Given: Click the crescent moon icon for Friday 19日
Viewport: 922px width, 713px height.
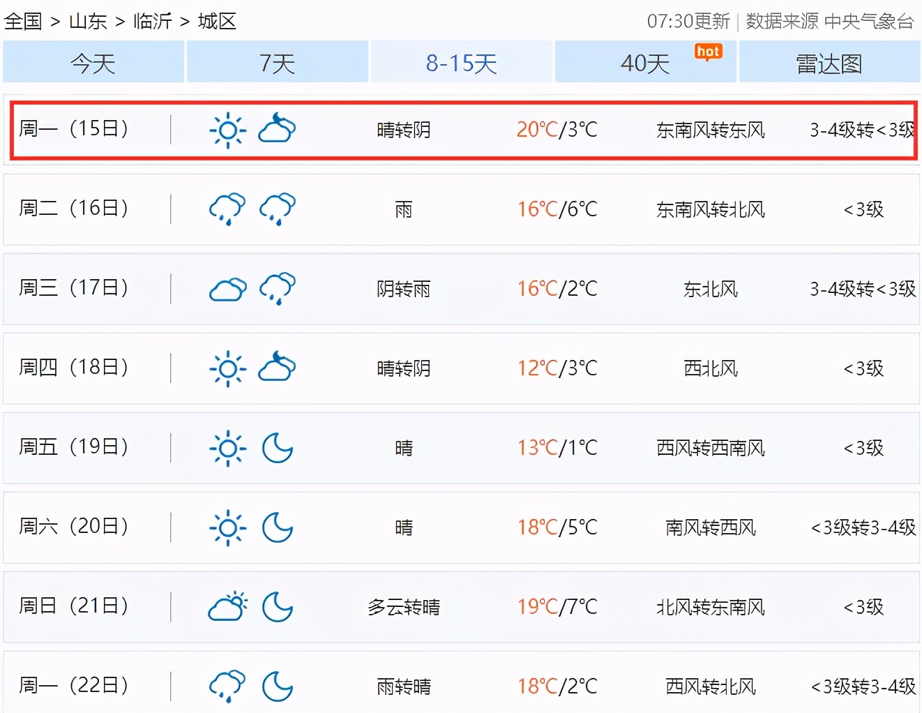Looking at the screenshot, I should coord(277,448).
